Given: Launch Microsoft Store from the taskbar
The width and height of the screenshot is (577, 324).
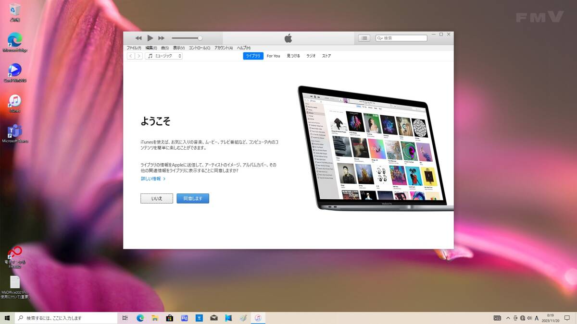Looking at the screenshot, I should tap(169, 318).
